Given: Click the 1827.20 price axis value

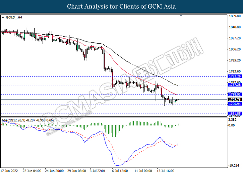Looking at the screenshot, I should pos(235,38).
